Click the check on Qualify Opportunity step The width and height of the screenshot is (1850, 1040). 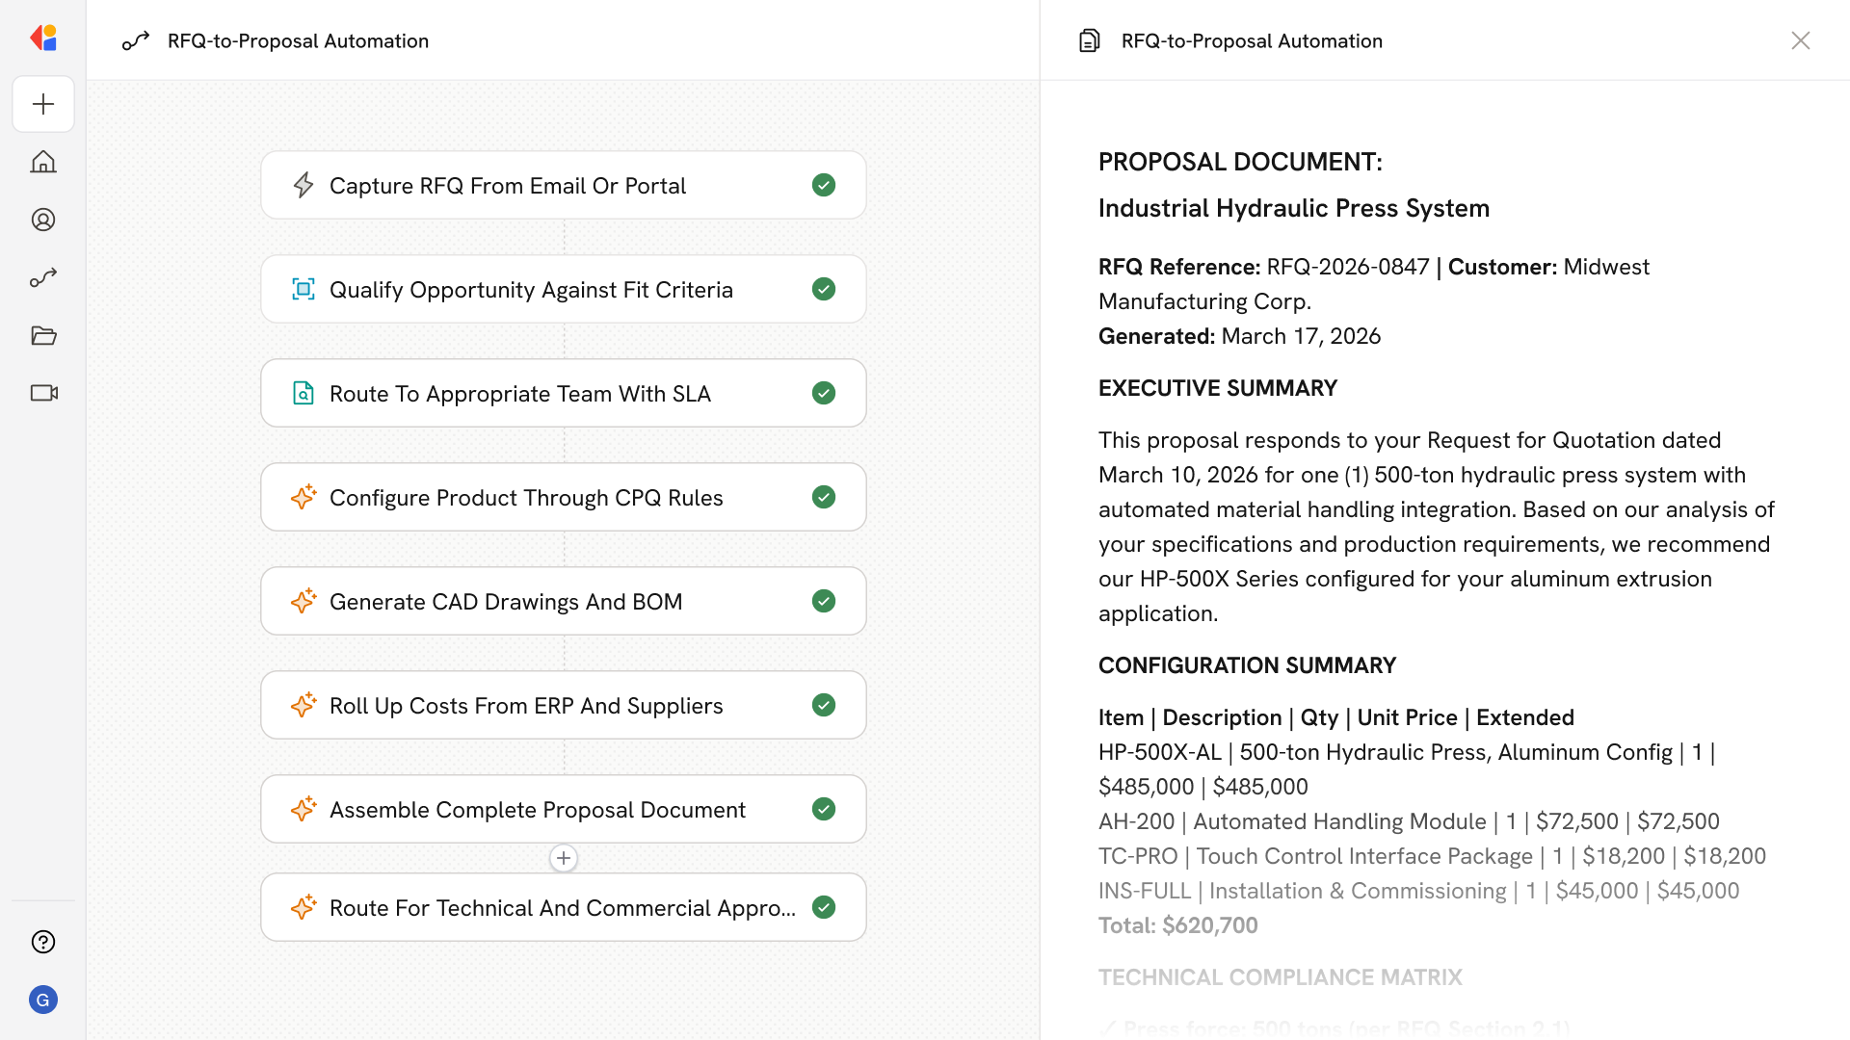tap(823, 289)
